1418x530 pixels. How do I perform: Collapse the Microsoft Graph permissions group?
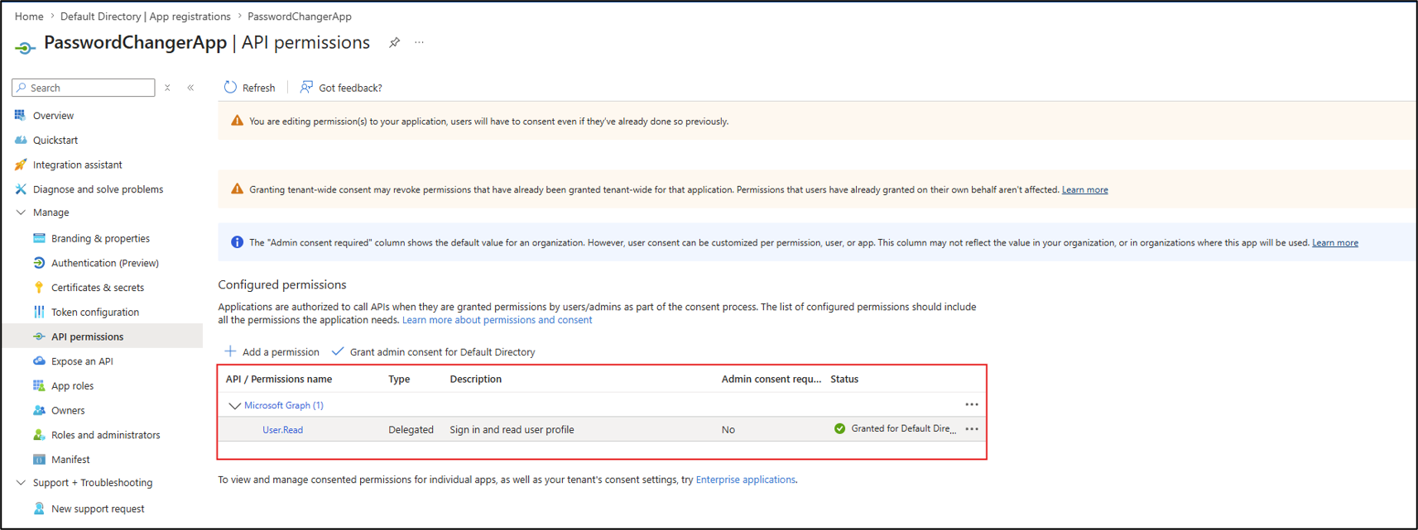coord(234,406)
